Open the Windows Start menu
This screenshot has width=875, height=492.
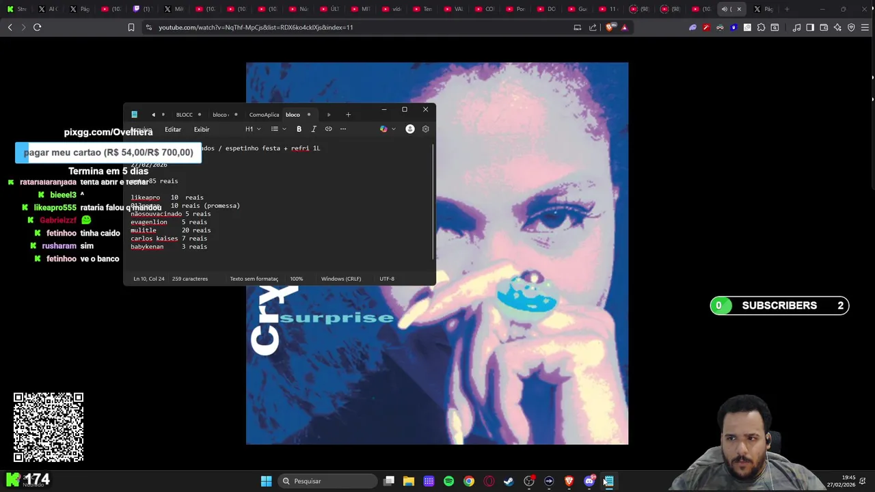click(x=266, y=481)
